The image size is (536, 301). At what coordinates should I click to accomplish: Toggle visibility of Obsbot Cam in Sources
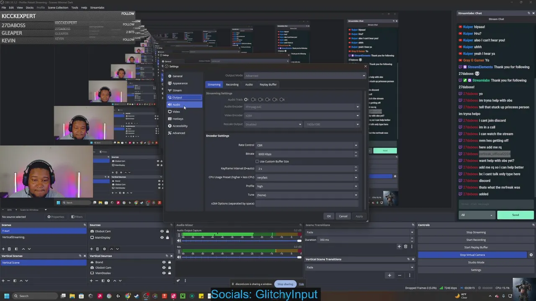click(x=162, y=231)
